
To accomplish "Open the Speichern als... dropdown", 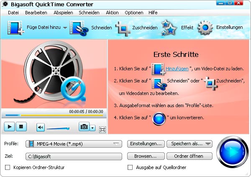I will 190,144.
